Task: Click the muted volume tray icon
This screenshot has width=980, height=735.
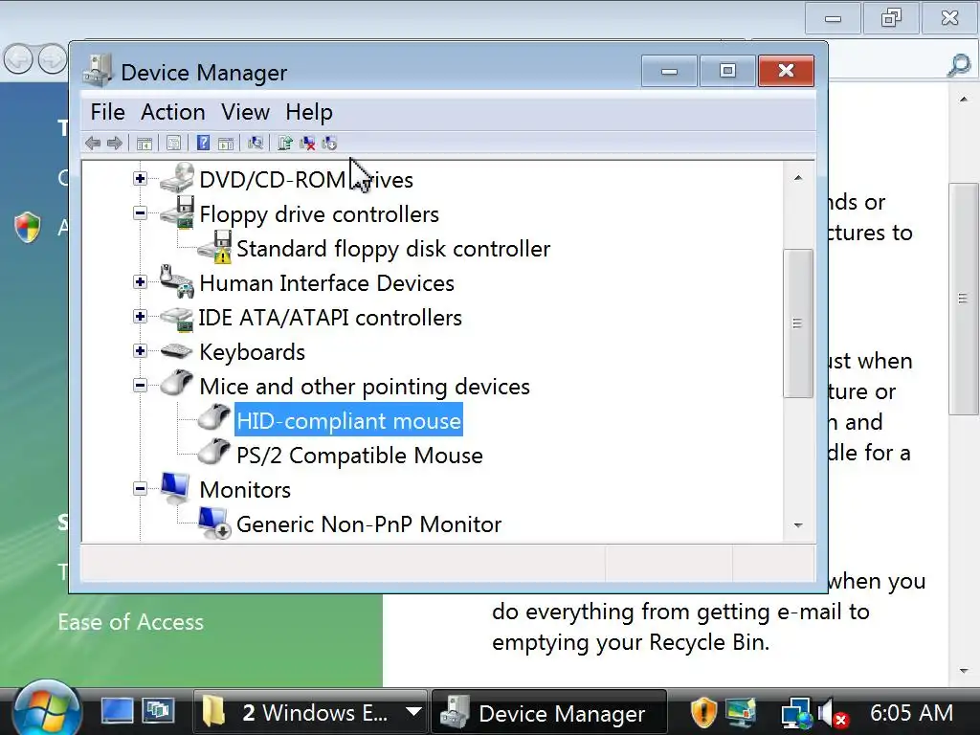Action: coord(832,713)
